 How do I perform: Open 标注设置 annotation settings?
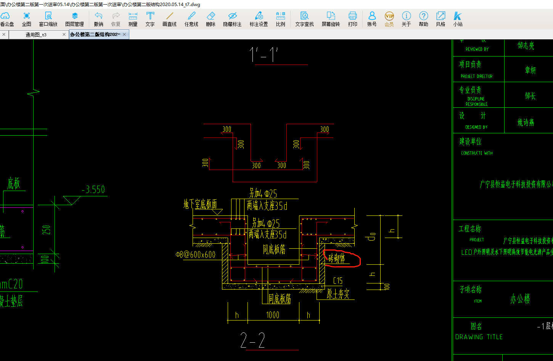click(x=259, y=19)
